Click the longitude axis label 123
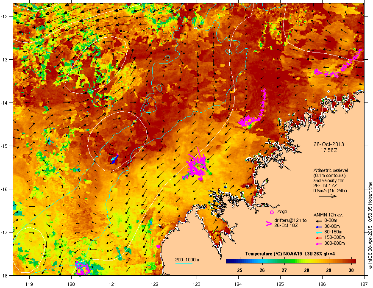This screenshot has height=288, width=373. [197, 284]
